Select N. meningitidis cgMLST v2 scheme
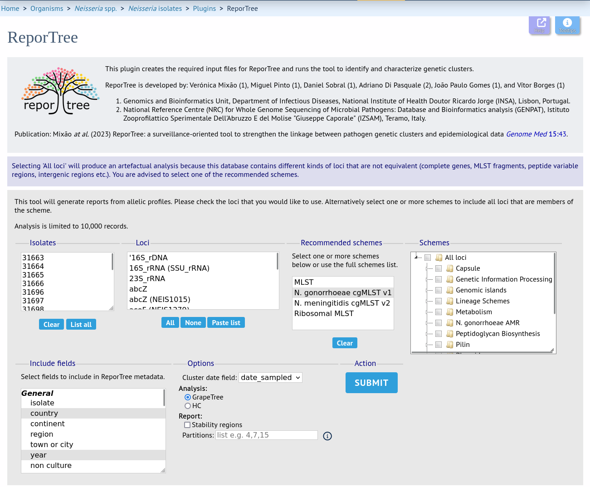590x487 pixels. [343, 303]
